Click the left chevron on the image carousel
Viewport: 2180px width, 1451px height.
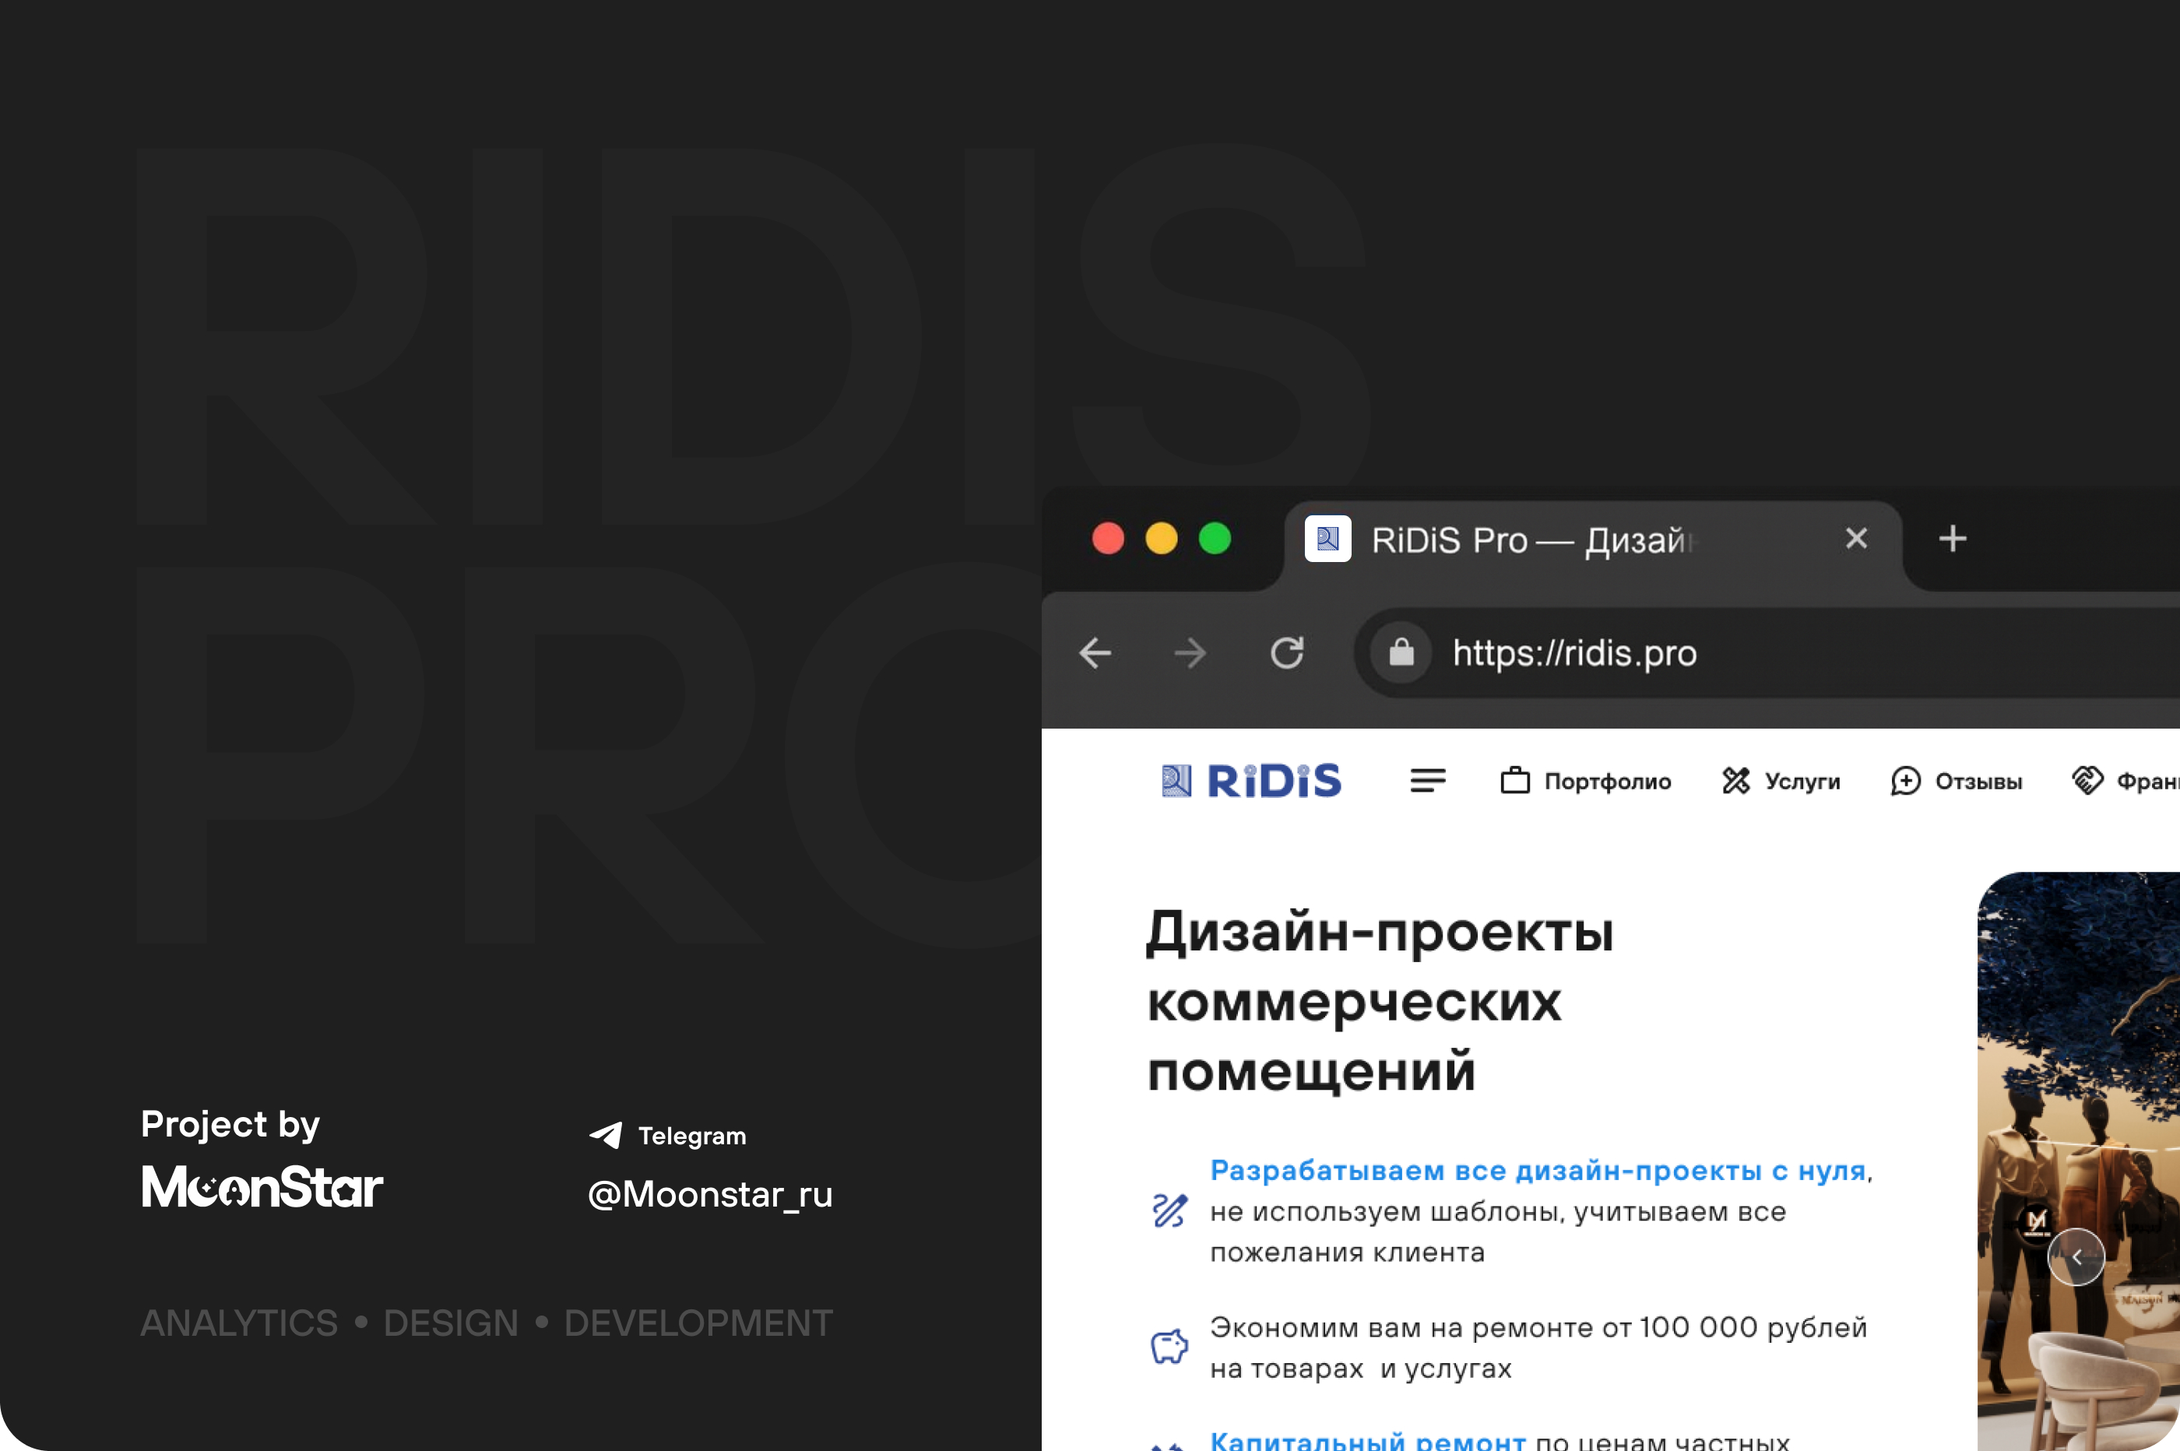coord(2077,1256)
